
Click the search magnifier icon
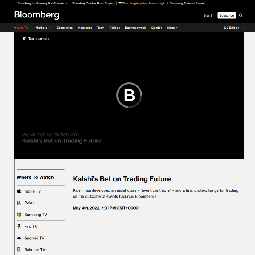click(x=241, y=15)
